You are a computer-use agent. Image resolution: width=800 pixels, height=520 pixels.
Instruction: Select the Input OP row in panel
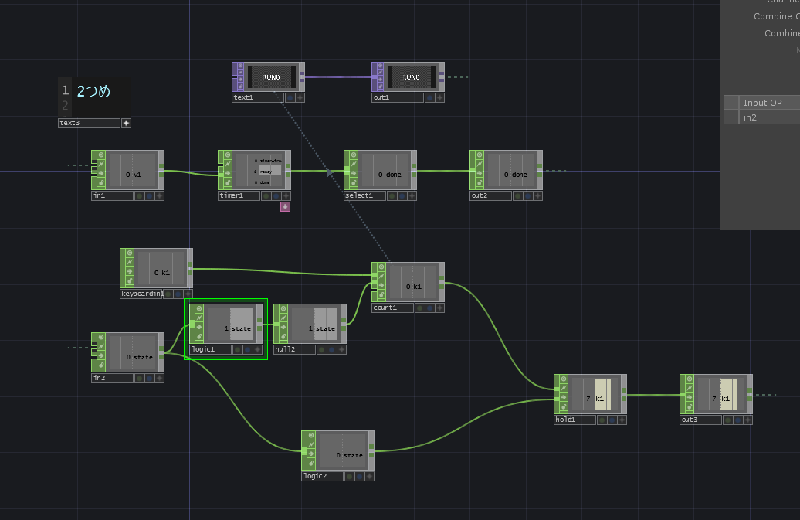[761, 103]
